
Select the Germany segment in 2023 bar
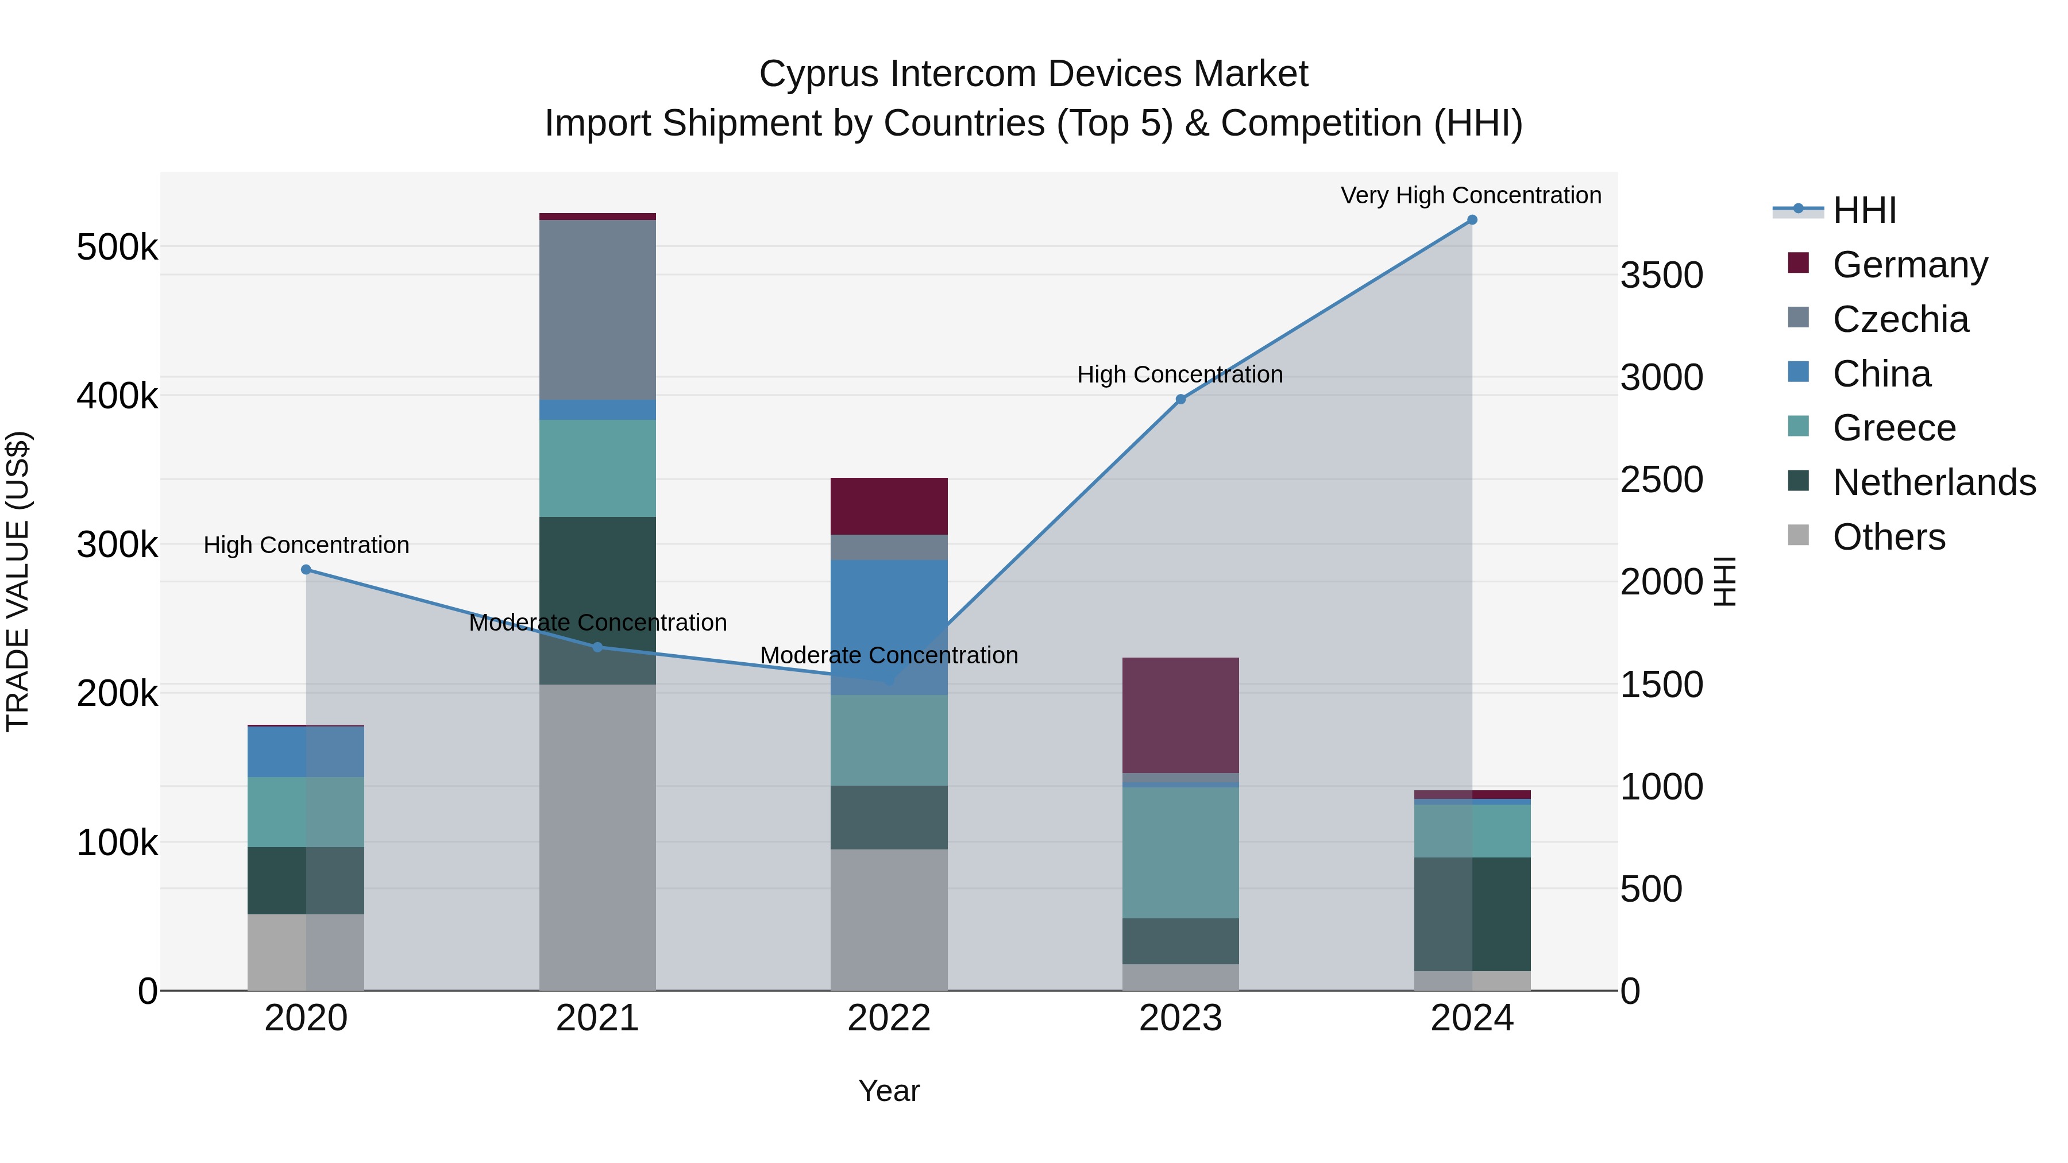(1180, 714)
